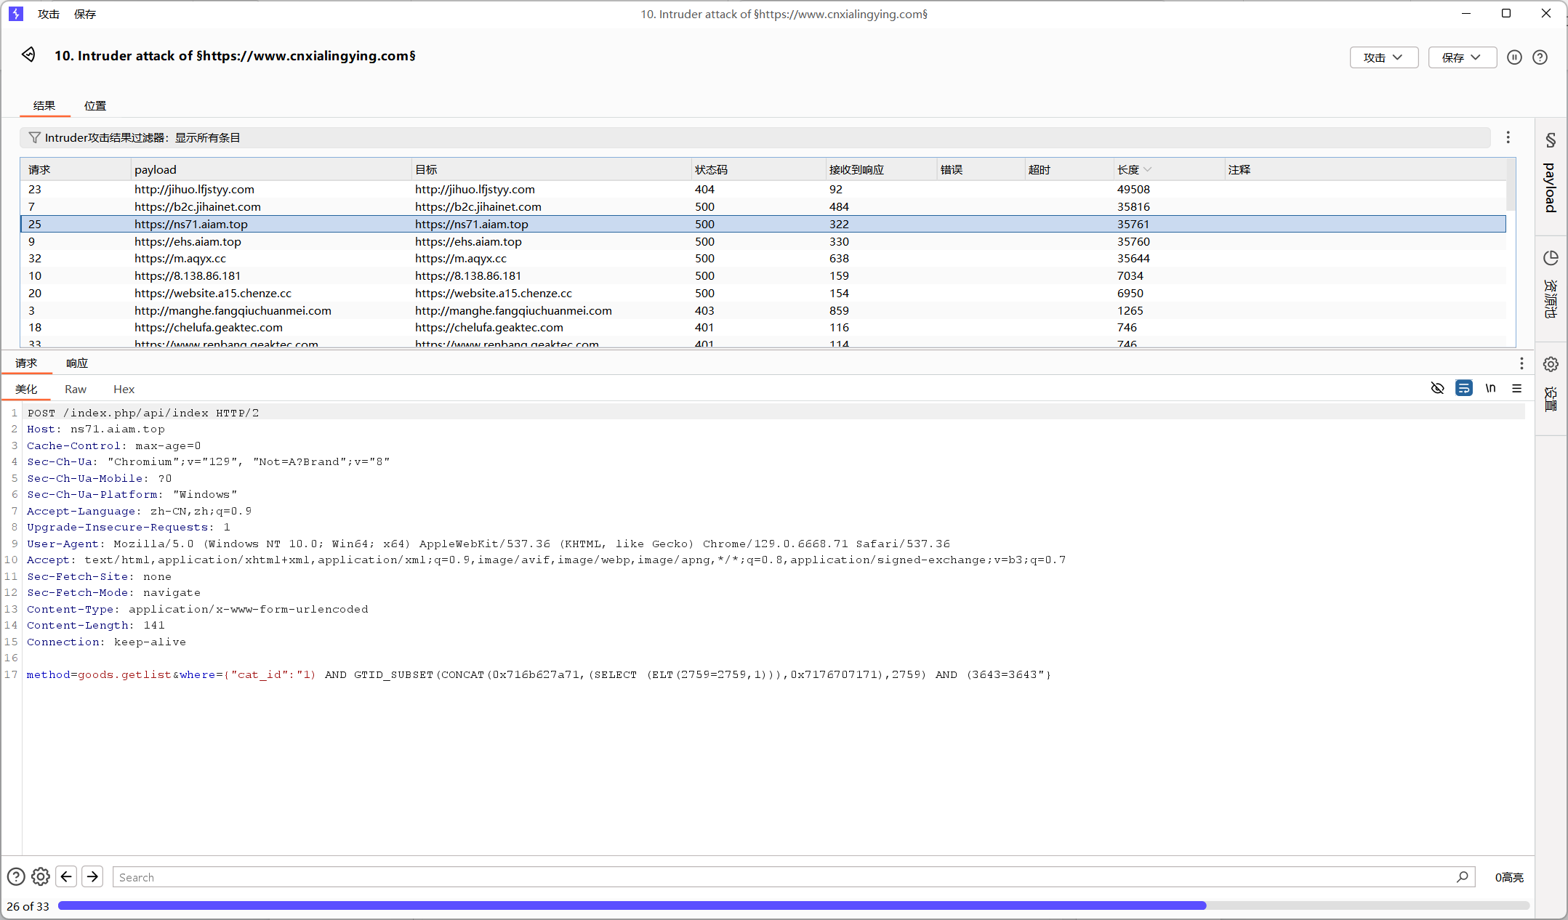Sort by 长度 column header arrow

(x=1147, y=169)
